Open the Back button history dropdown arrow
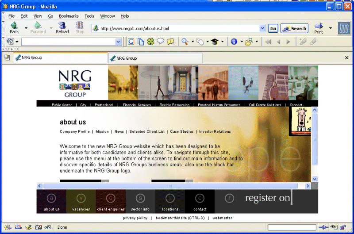This screenshot has height=234, width=354. 26,28
